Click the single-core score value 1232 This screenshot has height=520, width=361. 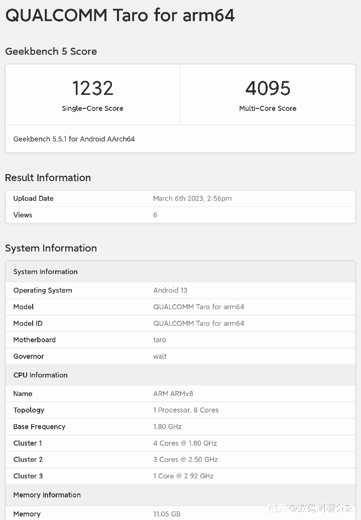(x=92, y=88)
